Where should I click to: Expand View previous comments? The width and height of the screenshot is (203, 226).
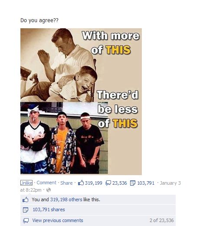pyautogui.click(x=58, y=220)
